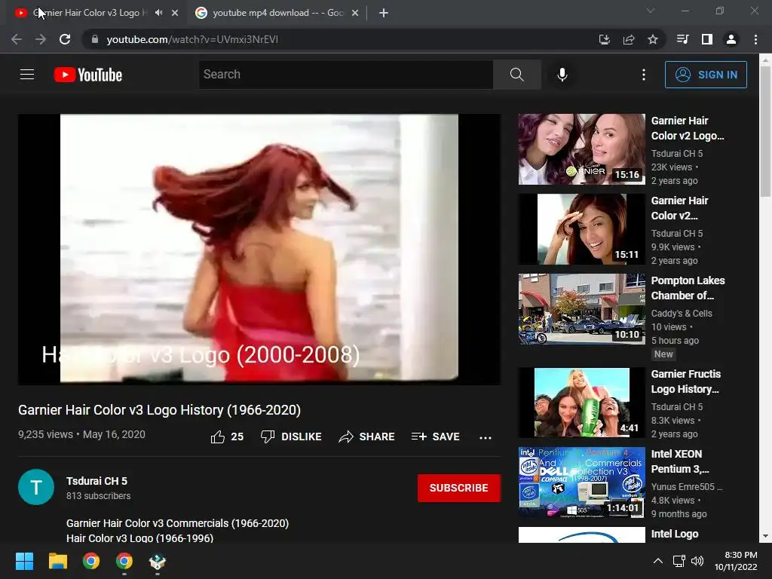Open Pompton Lakes Chamber video thumbnail
772x579 pixels.
[x=581, y=308]
